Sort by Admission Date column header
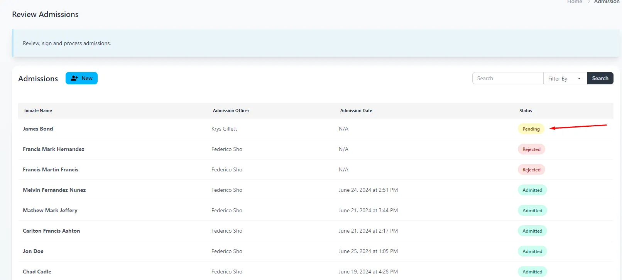Image resolution: width=622 pixels, height=280 pixels. [356, 111]
